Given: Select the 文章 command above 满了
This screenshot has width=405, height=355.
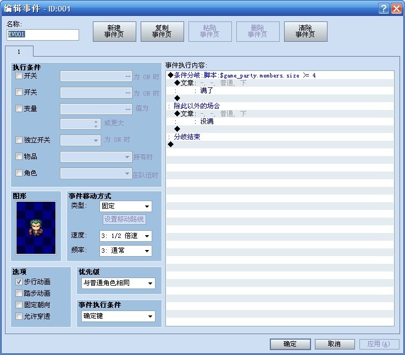Looking at the screenshot, I should [x=280, y=83].
